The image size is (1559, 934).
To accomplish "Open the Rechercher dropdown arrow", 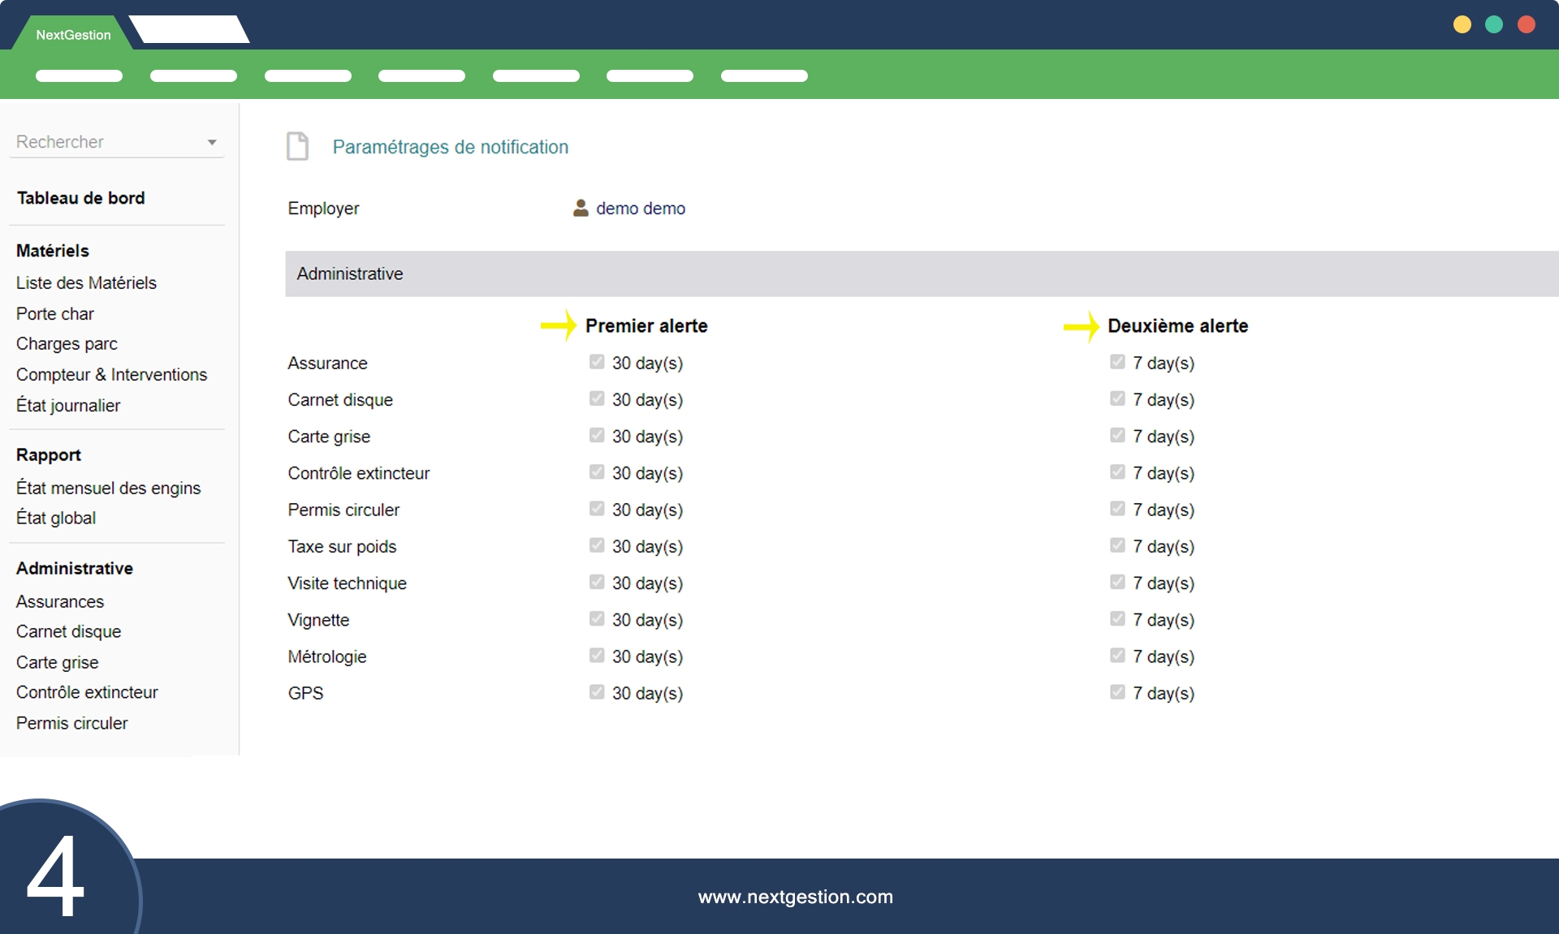I will pos(212,142).
